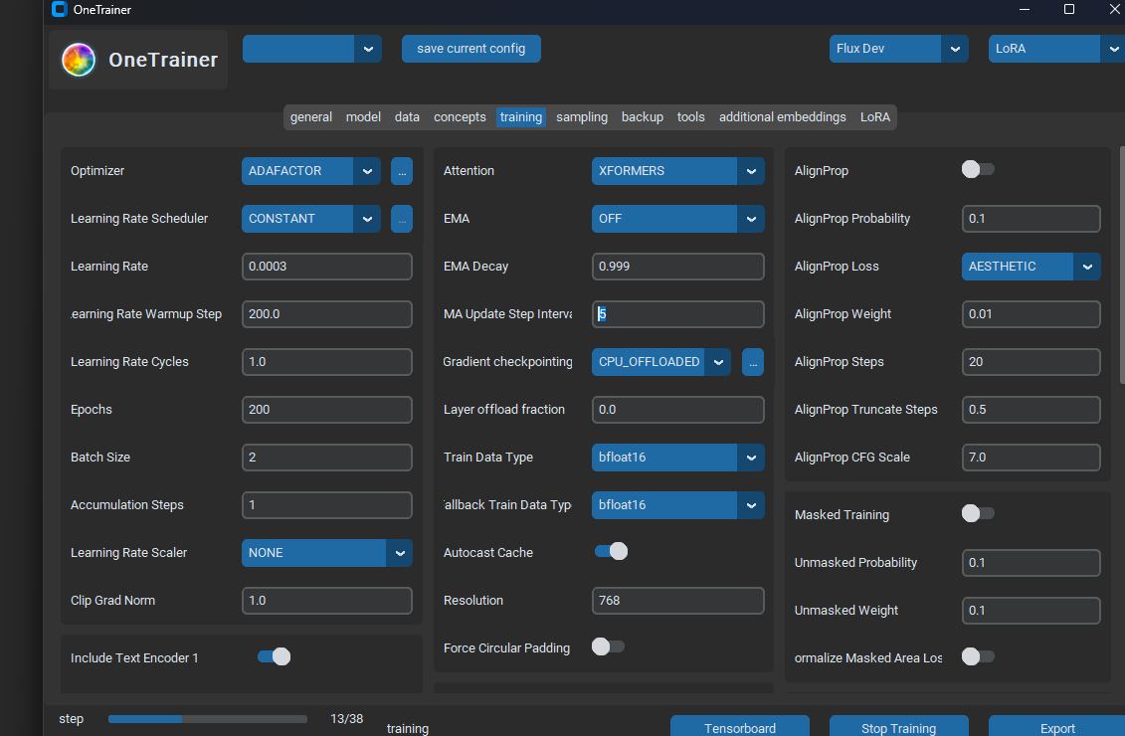Screen dimensions: 1125x736
Task: Click the training step progress bar
Action: coord(207,718)
